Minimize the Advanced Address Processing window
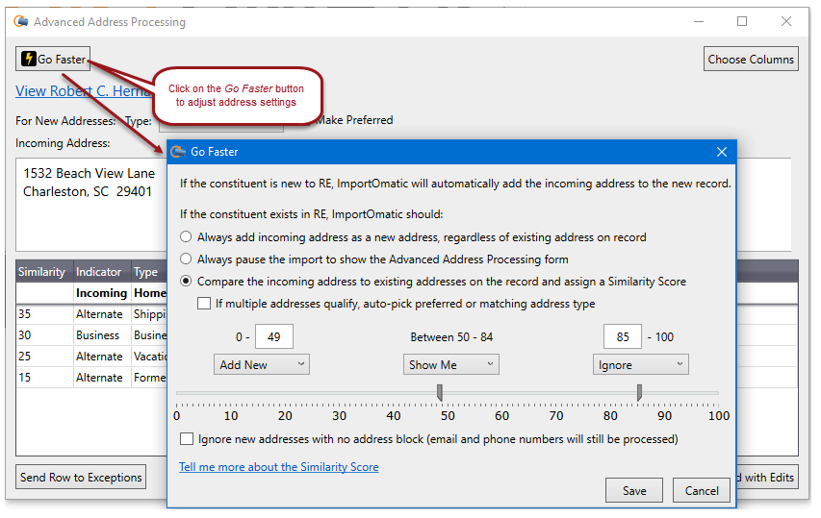 [699, 21]
